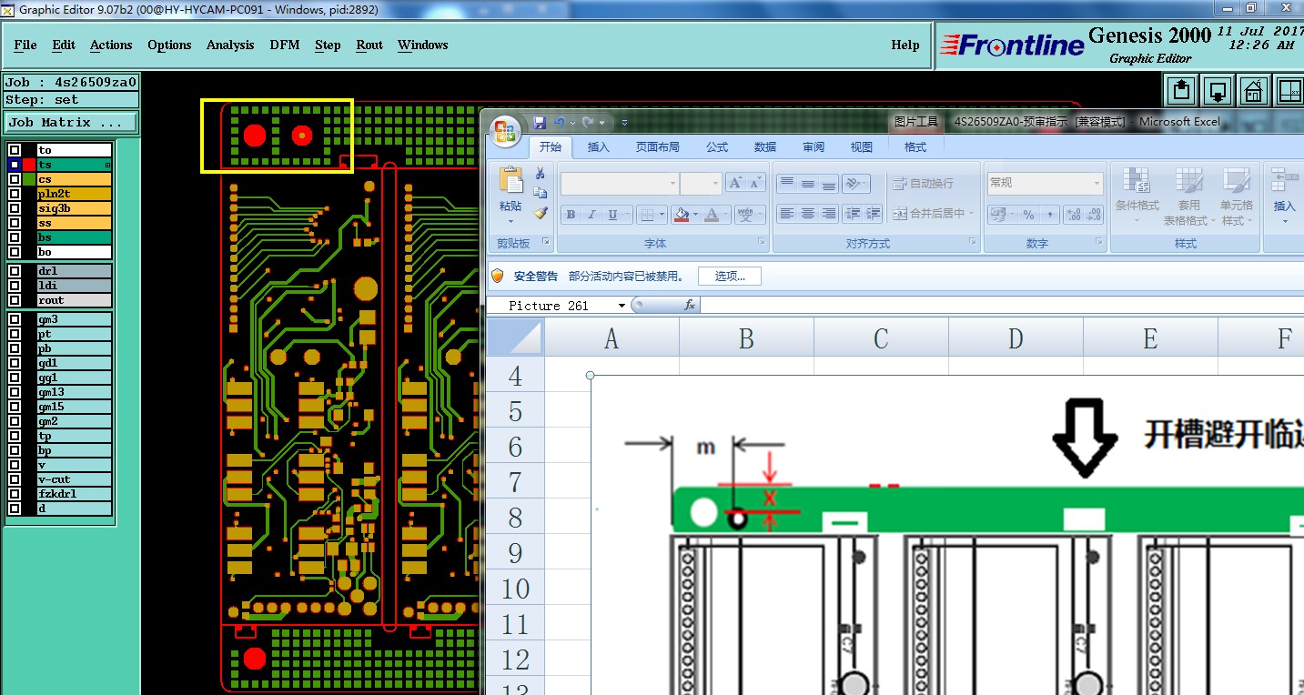Toggle display checkbox for layer bs
This screenshot has height=695, width=1304.
click(15, 237)
